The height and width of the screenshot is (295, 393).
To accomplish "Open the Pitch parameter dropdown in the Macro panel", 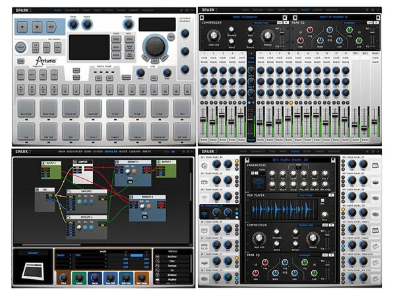I will point(91,255).
